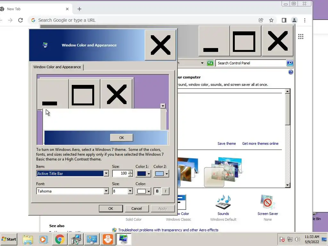Image resolution: width=328 pixels, height=246 pixels.
Task: Open the Get more themes online link
Action: [x=260, y=143]
